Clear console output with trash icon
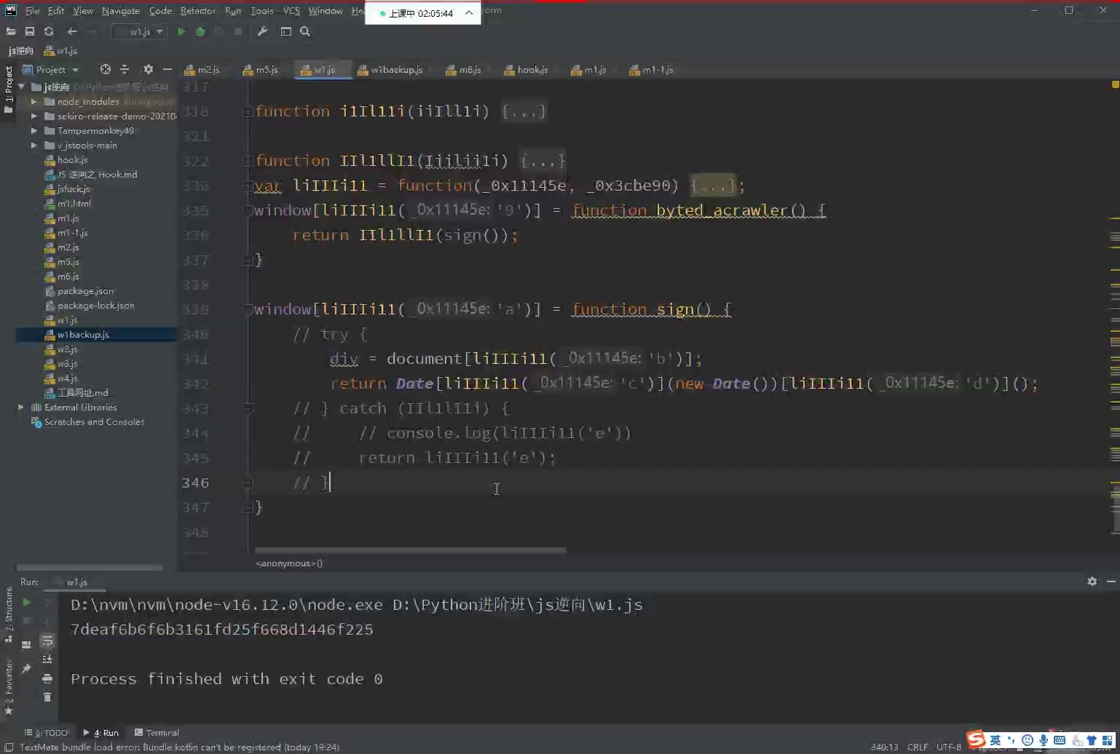Image resolution: width=1120 pixels, height=754 pixels. (47, 697)
